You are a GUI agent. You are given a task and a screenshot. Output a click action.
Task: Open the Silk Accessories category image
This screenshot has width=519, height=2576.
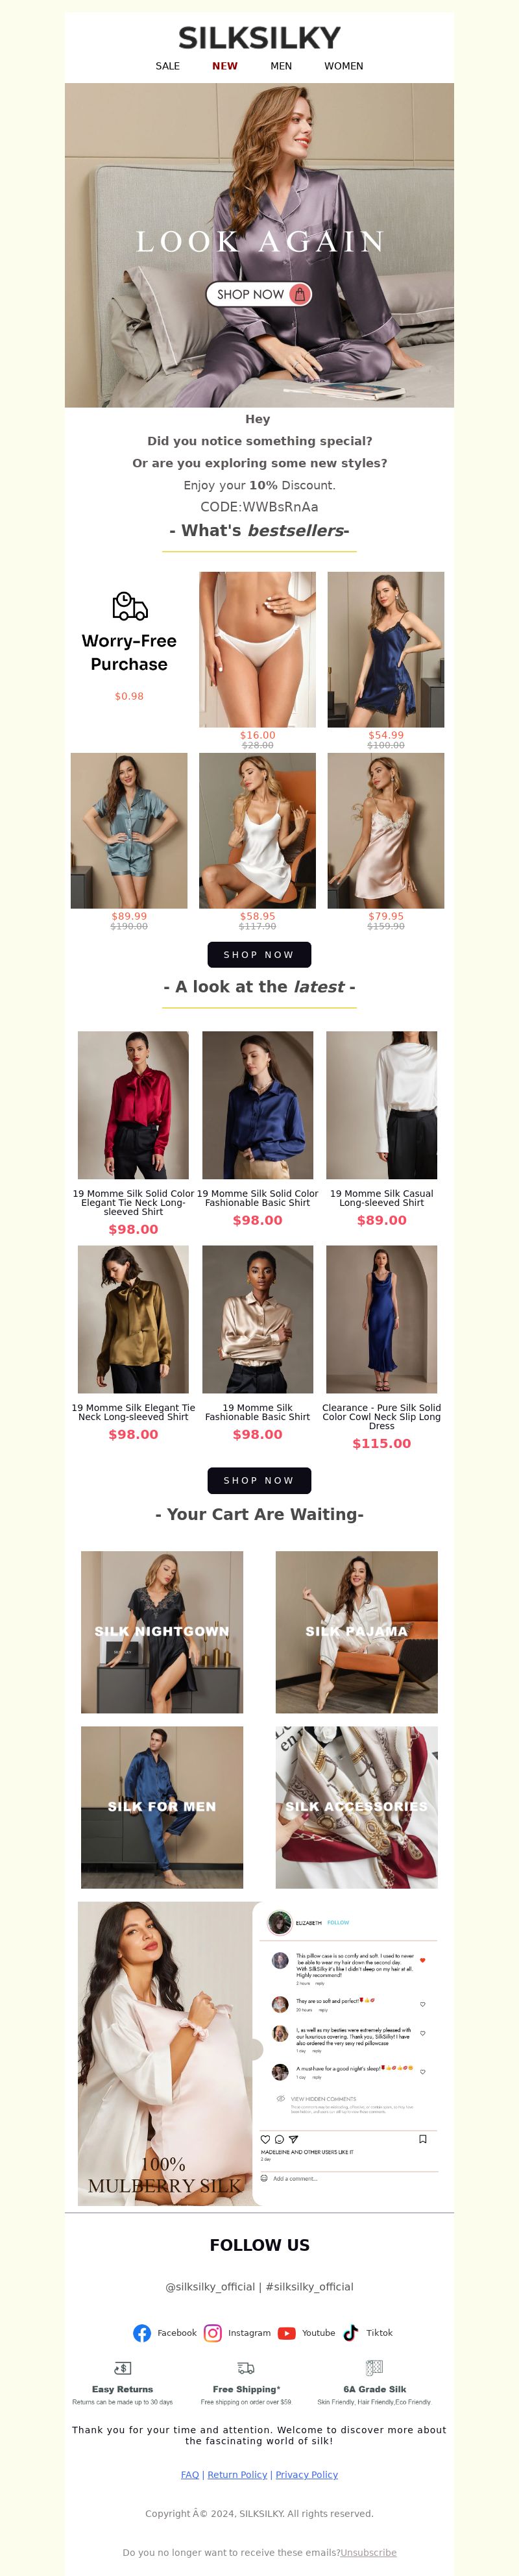coord(356,1806)
